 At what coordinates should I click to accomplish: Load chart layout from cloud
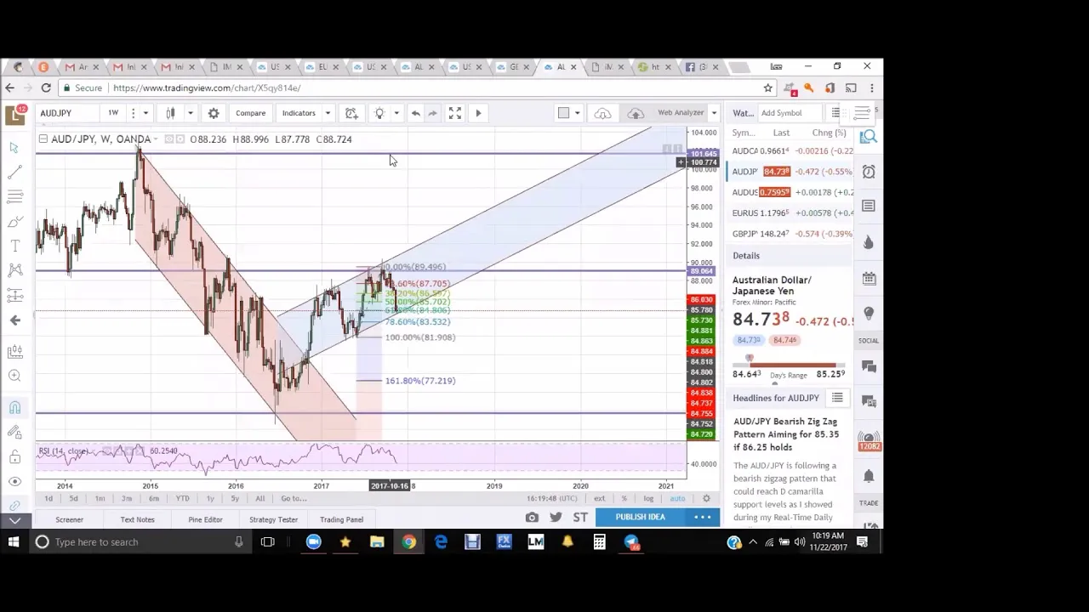pyautogui.click(x=602, y=113)
